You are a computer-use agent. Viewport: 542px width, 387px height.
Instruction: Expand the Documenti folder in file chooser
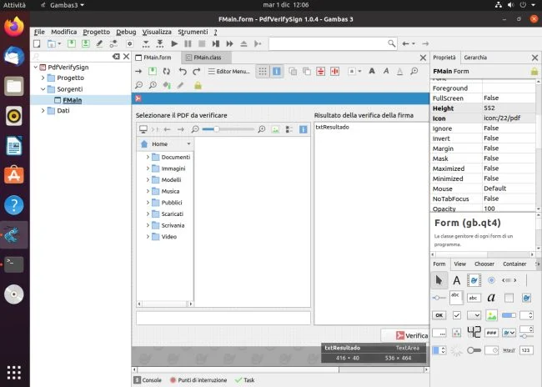148,157
